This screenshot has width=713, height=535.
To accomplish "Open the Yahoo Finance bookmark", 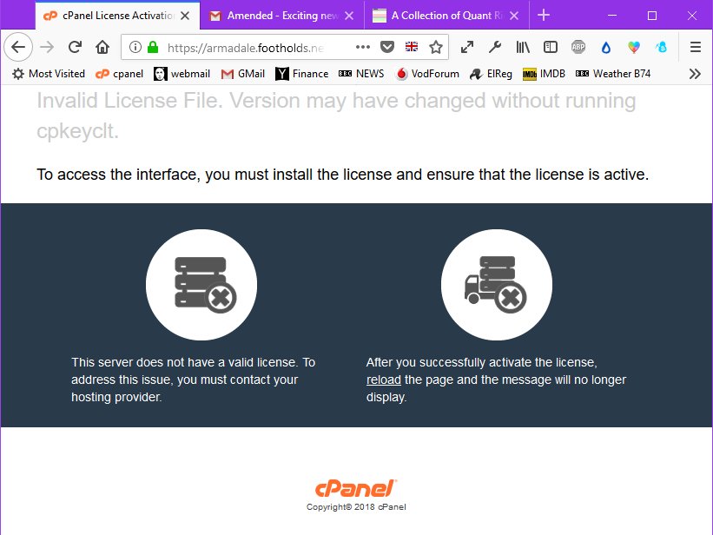I will [301, 74].
